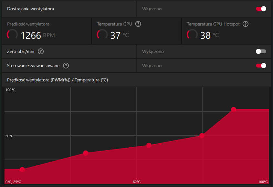This screenshot has height=187, width=273.
Task: Click the fan speed circular gauge
Action: (12, 35)
